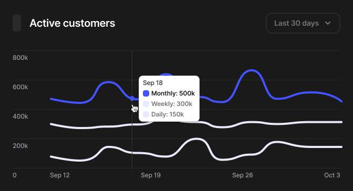353x191 pixels.
Task: Click the Sep 12 axis label
Action: click(60, 175)
